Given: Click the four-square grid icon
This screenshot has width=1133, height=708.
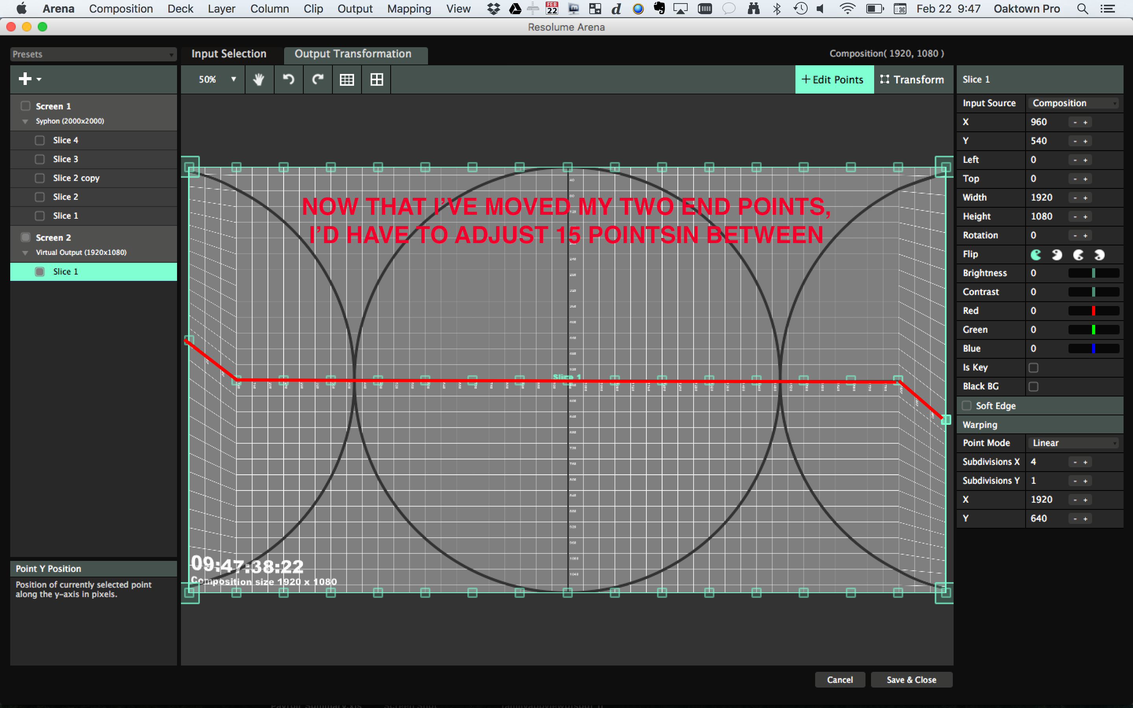Looking at the screenshot, I should pyautogui.click(x=376, y=79).
